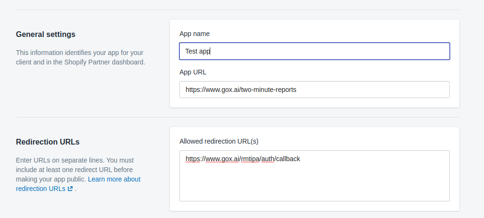484x218 pixels.
Task: Focus the App name input field
Action: (x=315, y=51)
